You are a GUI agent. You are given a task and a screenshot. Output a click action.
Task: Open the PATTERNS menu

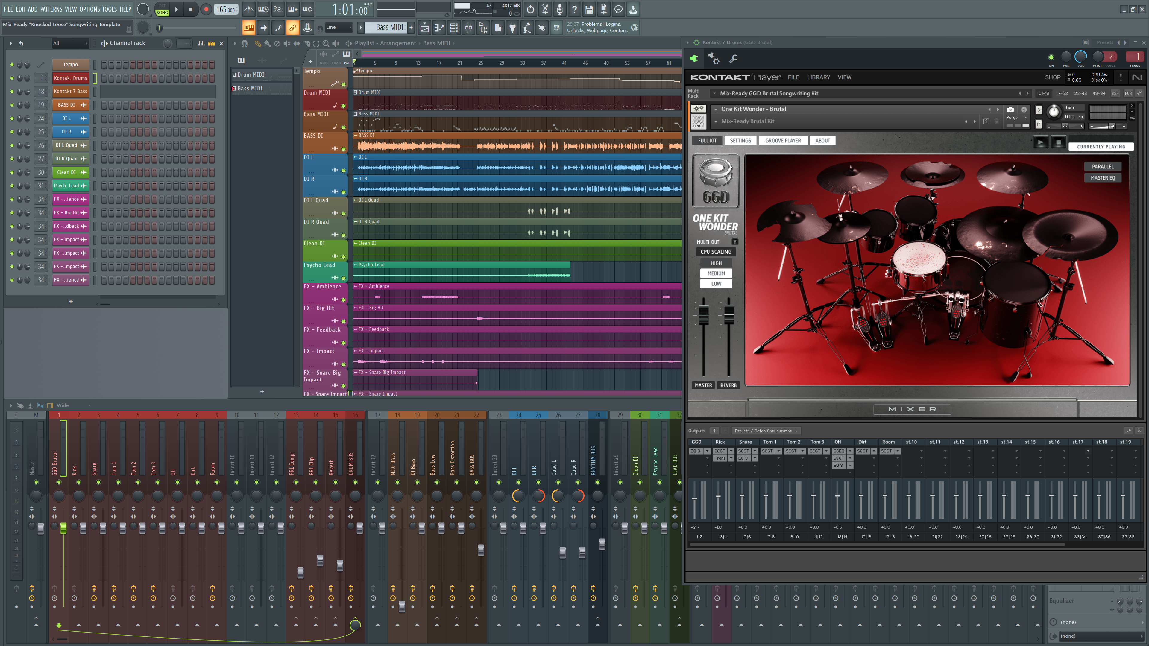(x=51, y=9)
